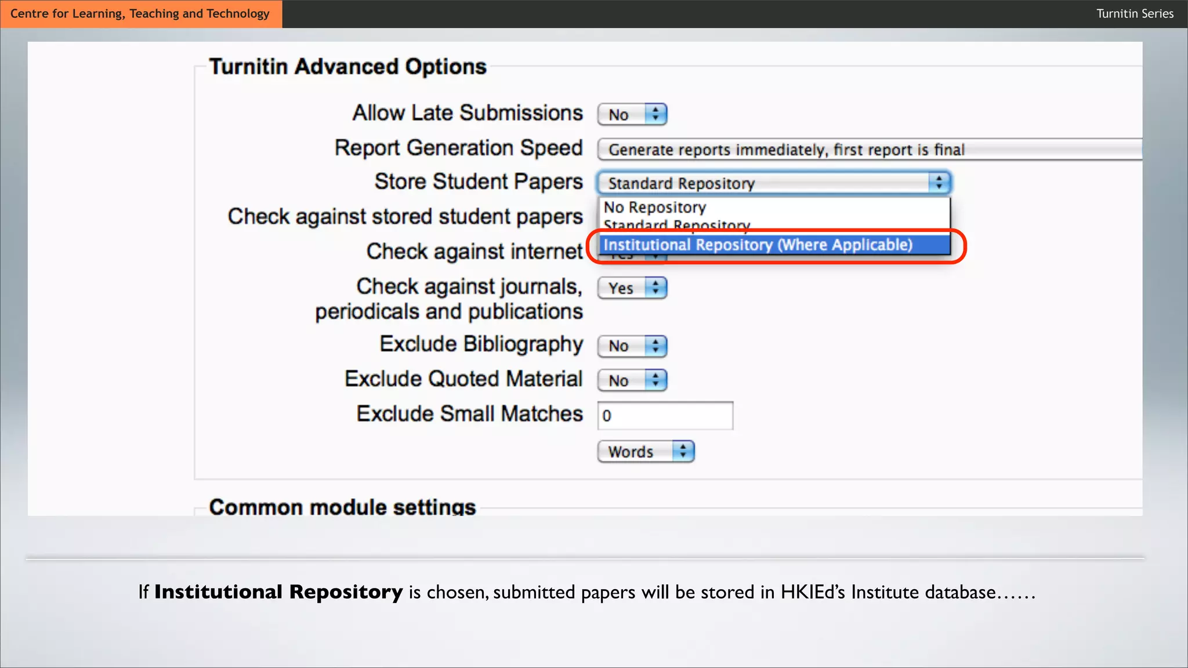Viewport: 1188px width, 668px height.
Task: Click the Words dropdown arrow icon
Action: [x=683, y=452]
